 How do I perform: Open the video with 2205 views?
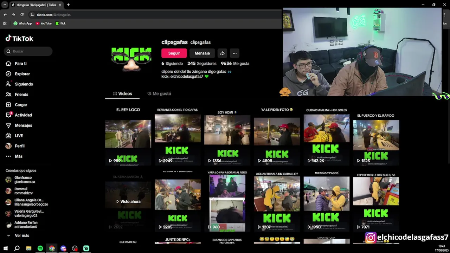[178, 201]
